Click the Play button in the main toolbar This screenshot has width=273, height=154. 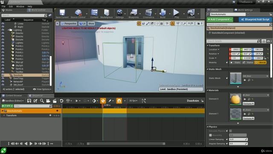(176, 14)
